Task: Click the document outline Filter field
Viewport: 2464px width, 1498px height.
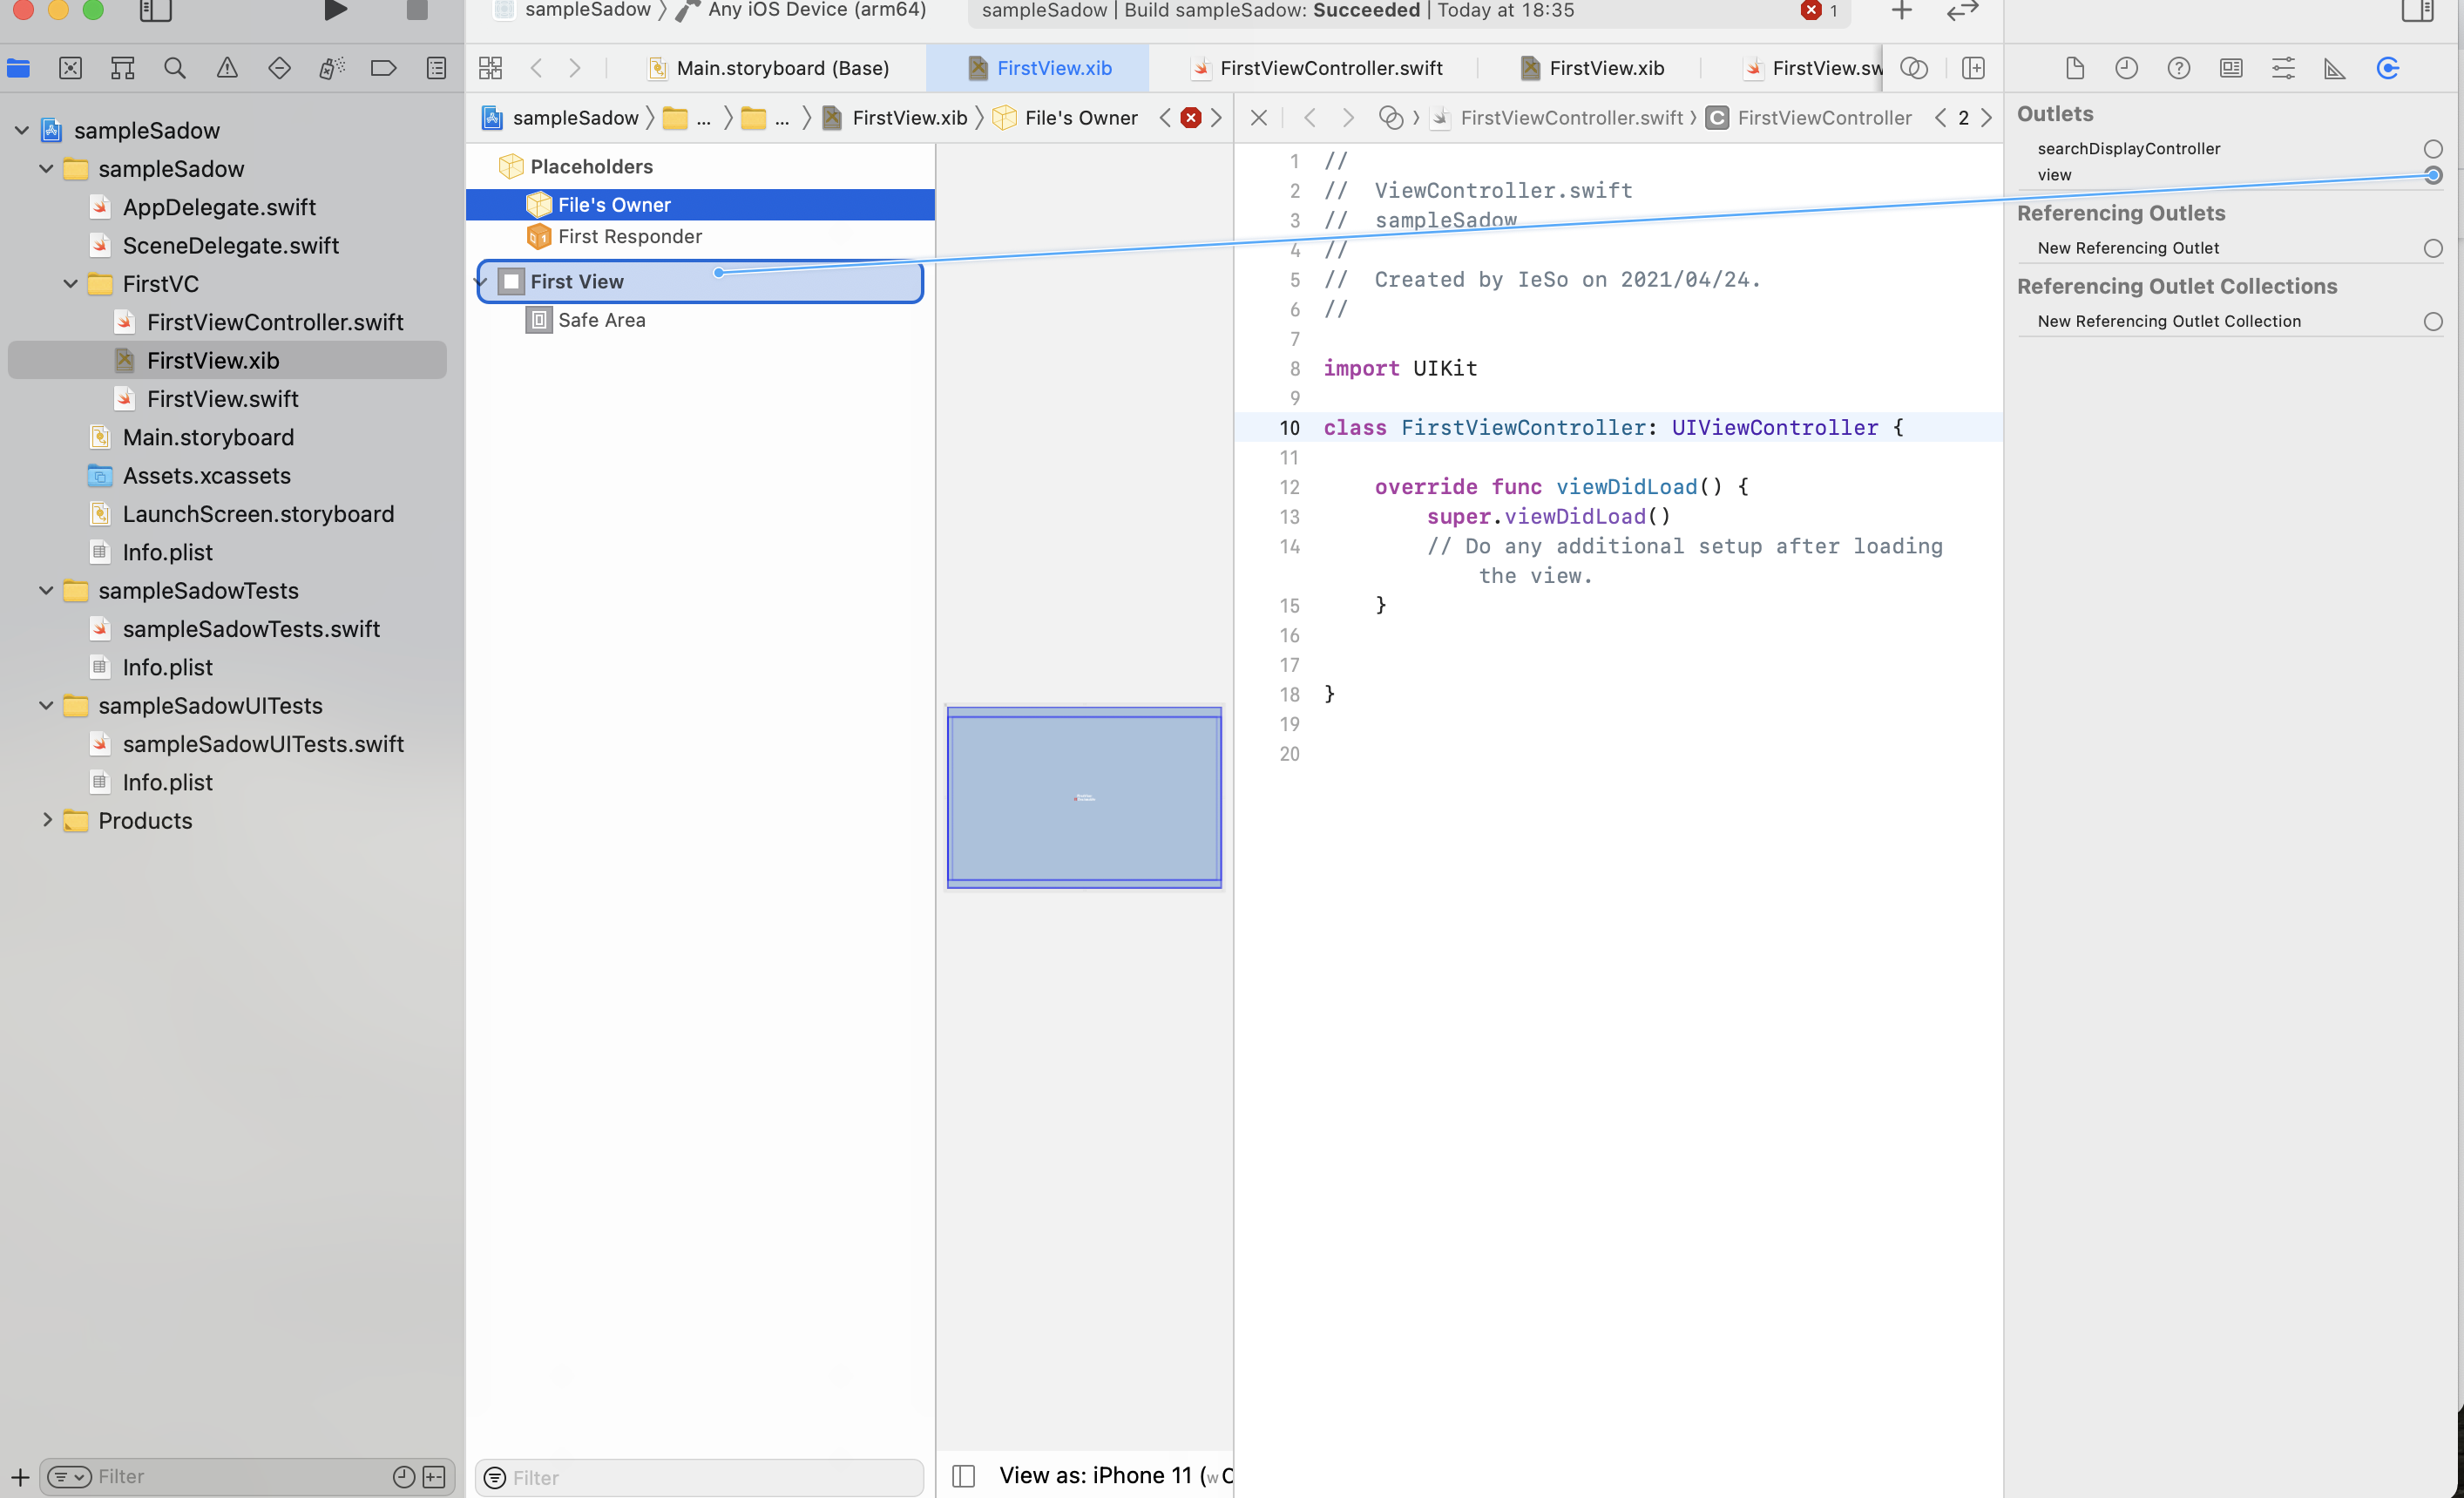Action: coord(699,1478)
